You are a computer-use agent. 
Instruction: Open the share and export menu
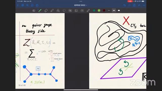coord(37,5)
